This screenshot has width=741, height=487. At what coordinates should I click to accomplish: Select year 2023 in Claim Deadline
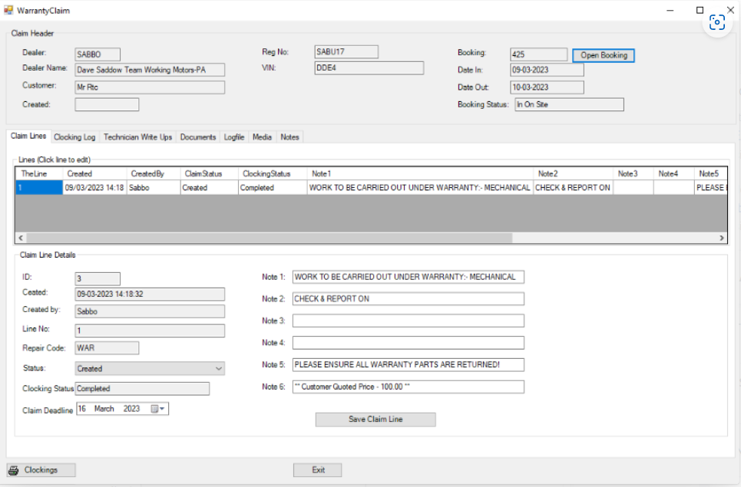(x=131, y=409)
